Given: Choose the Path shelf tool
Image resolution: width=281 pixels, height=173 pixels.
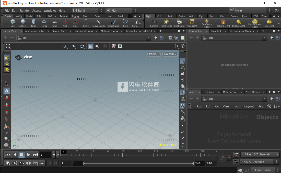Looking at the screenshot, I should (125, 23).
